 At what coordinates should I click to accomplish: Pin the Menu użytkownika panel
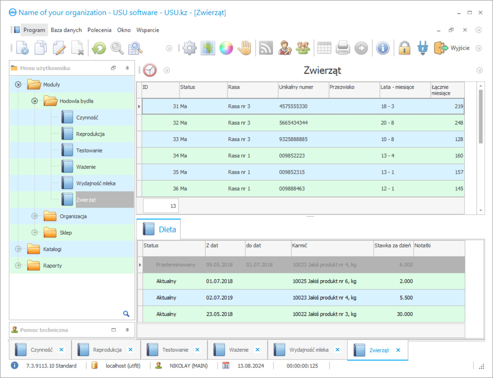coord(127,68)
